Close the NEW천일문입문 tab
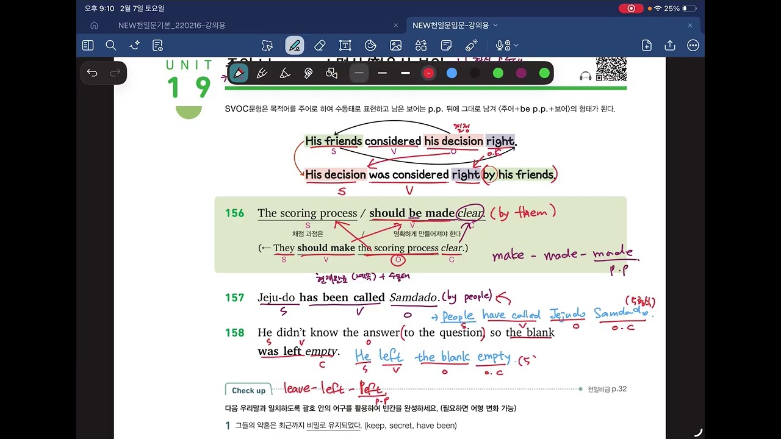The image size is (781, 439). (x=690, y=26)
